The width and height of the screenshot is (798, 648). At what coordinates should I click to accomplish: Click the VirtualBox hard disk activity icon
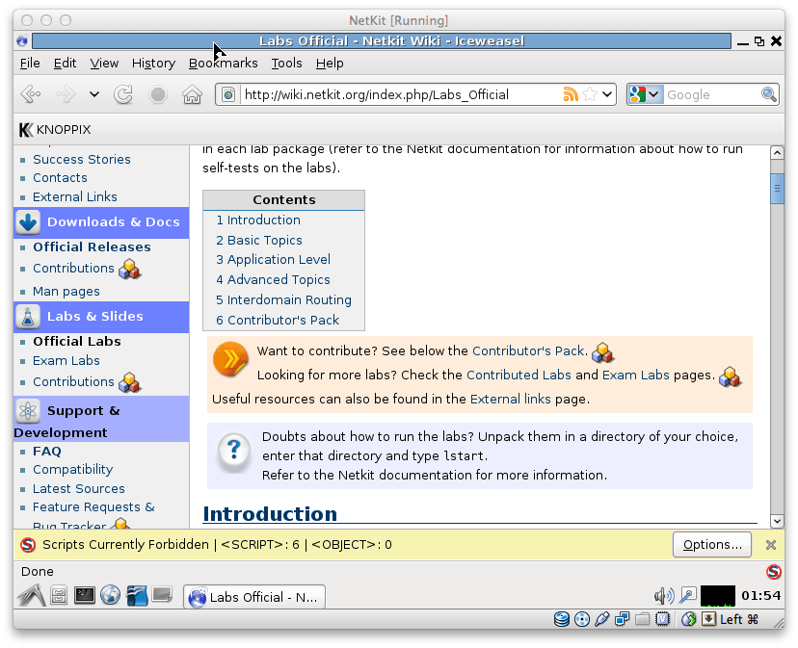click(x=561, y=619)
